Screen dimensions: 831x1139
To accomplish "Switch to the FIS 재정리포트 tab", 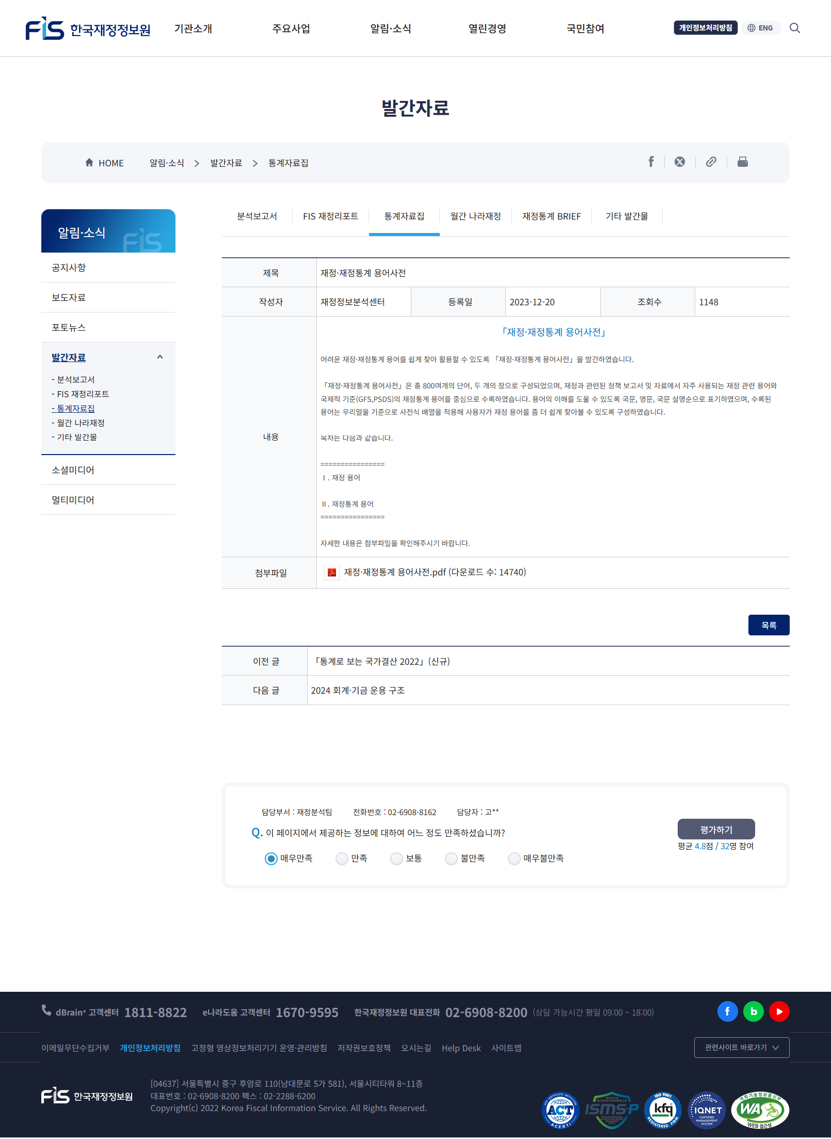I will click(x=330, y=216).
